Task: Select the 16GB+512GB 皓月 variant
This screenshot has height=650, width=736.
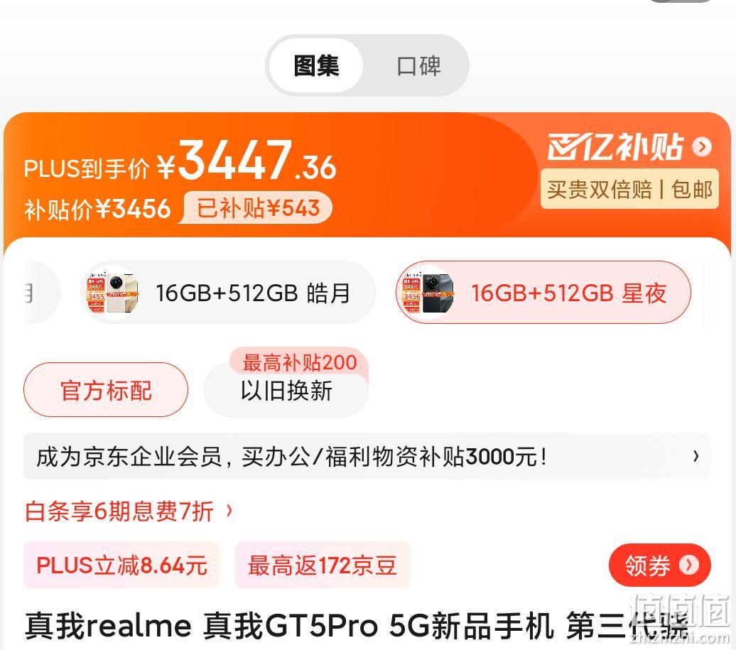Action: click(x=228, y=293)
